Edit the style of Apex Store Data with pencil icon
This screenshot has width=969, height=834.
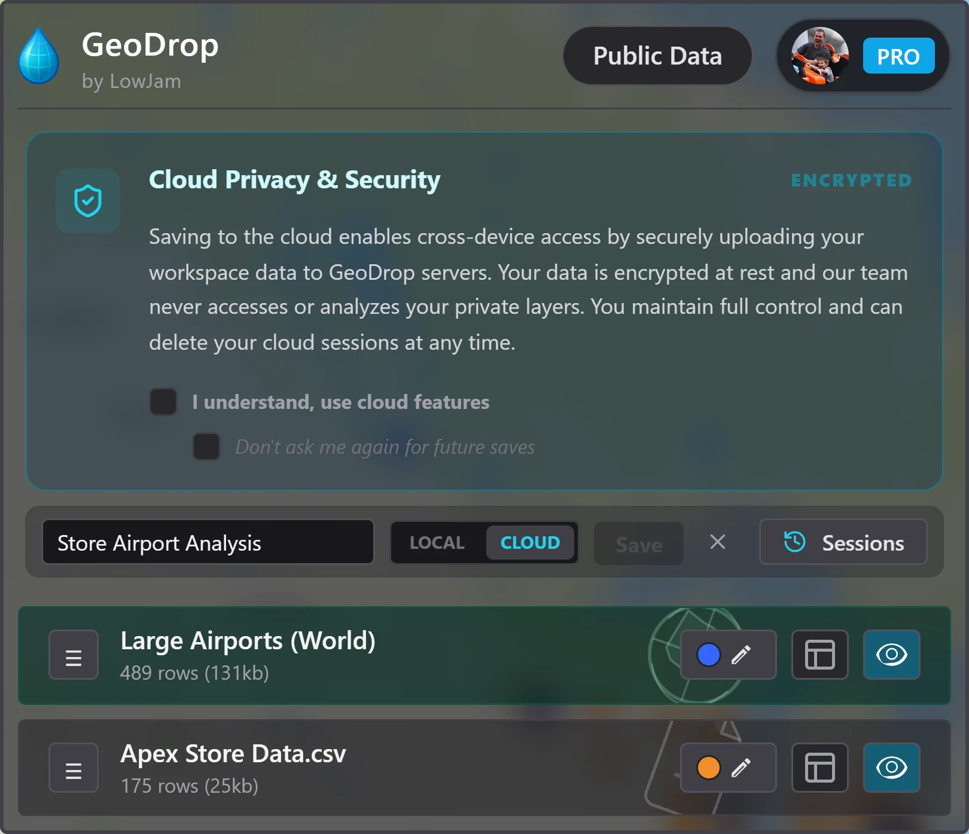(743, 768)
